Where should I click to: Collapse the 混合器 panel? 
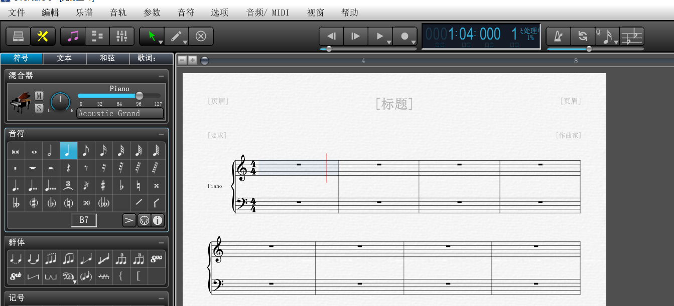(x=161, y=76)
